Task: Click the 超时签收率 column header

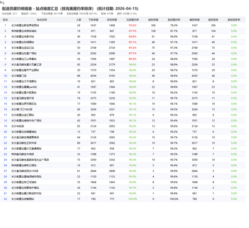Action: [234, 20]
